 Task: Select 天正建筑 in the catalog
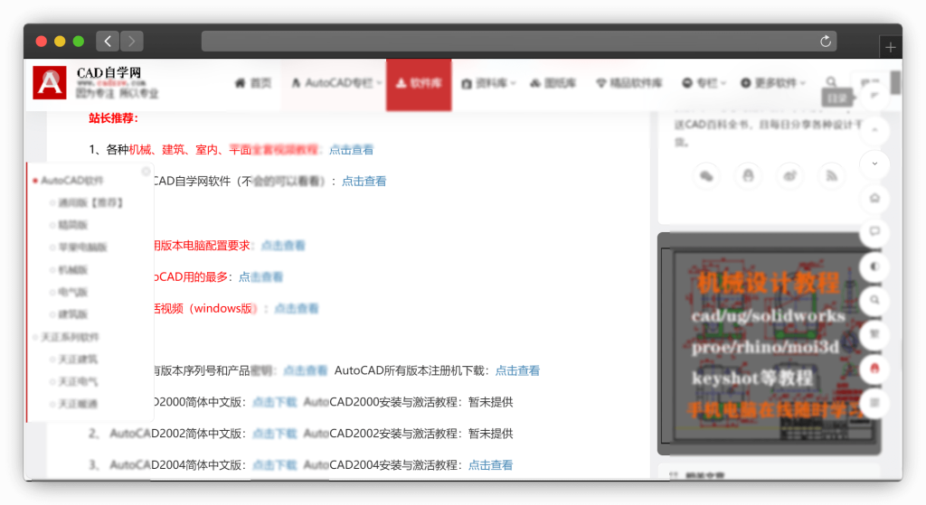pos(78,360)
